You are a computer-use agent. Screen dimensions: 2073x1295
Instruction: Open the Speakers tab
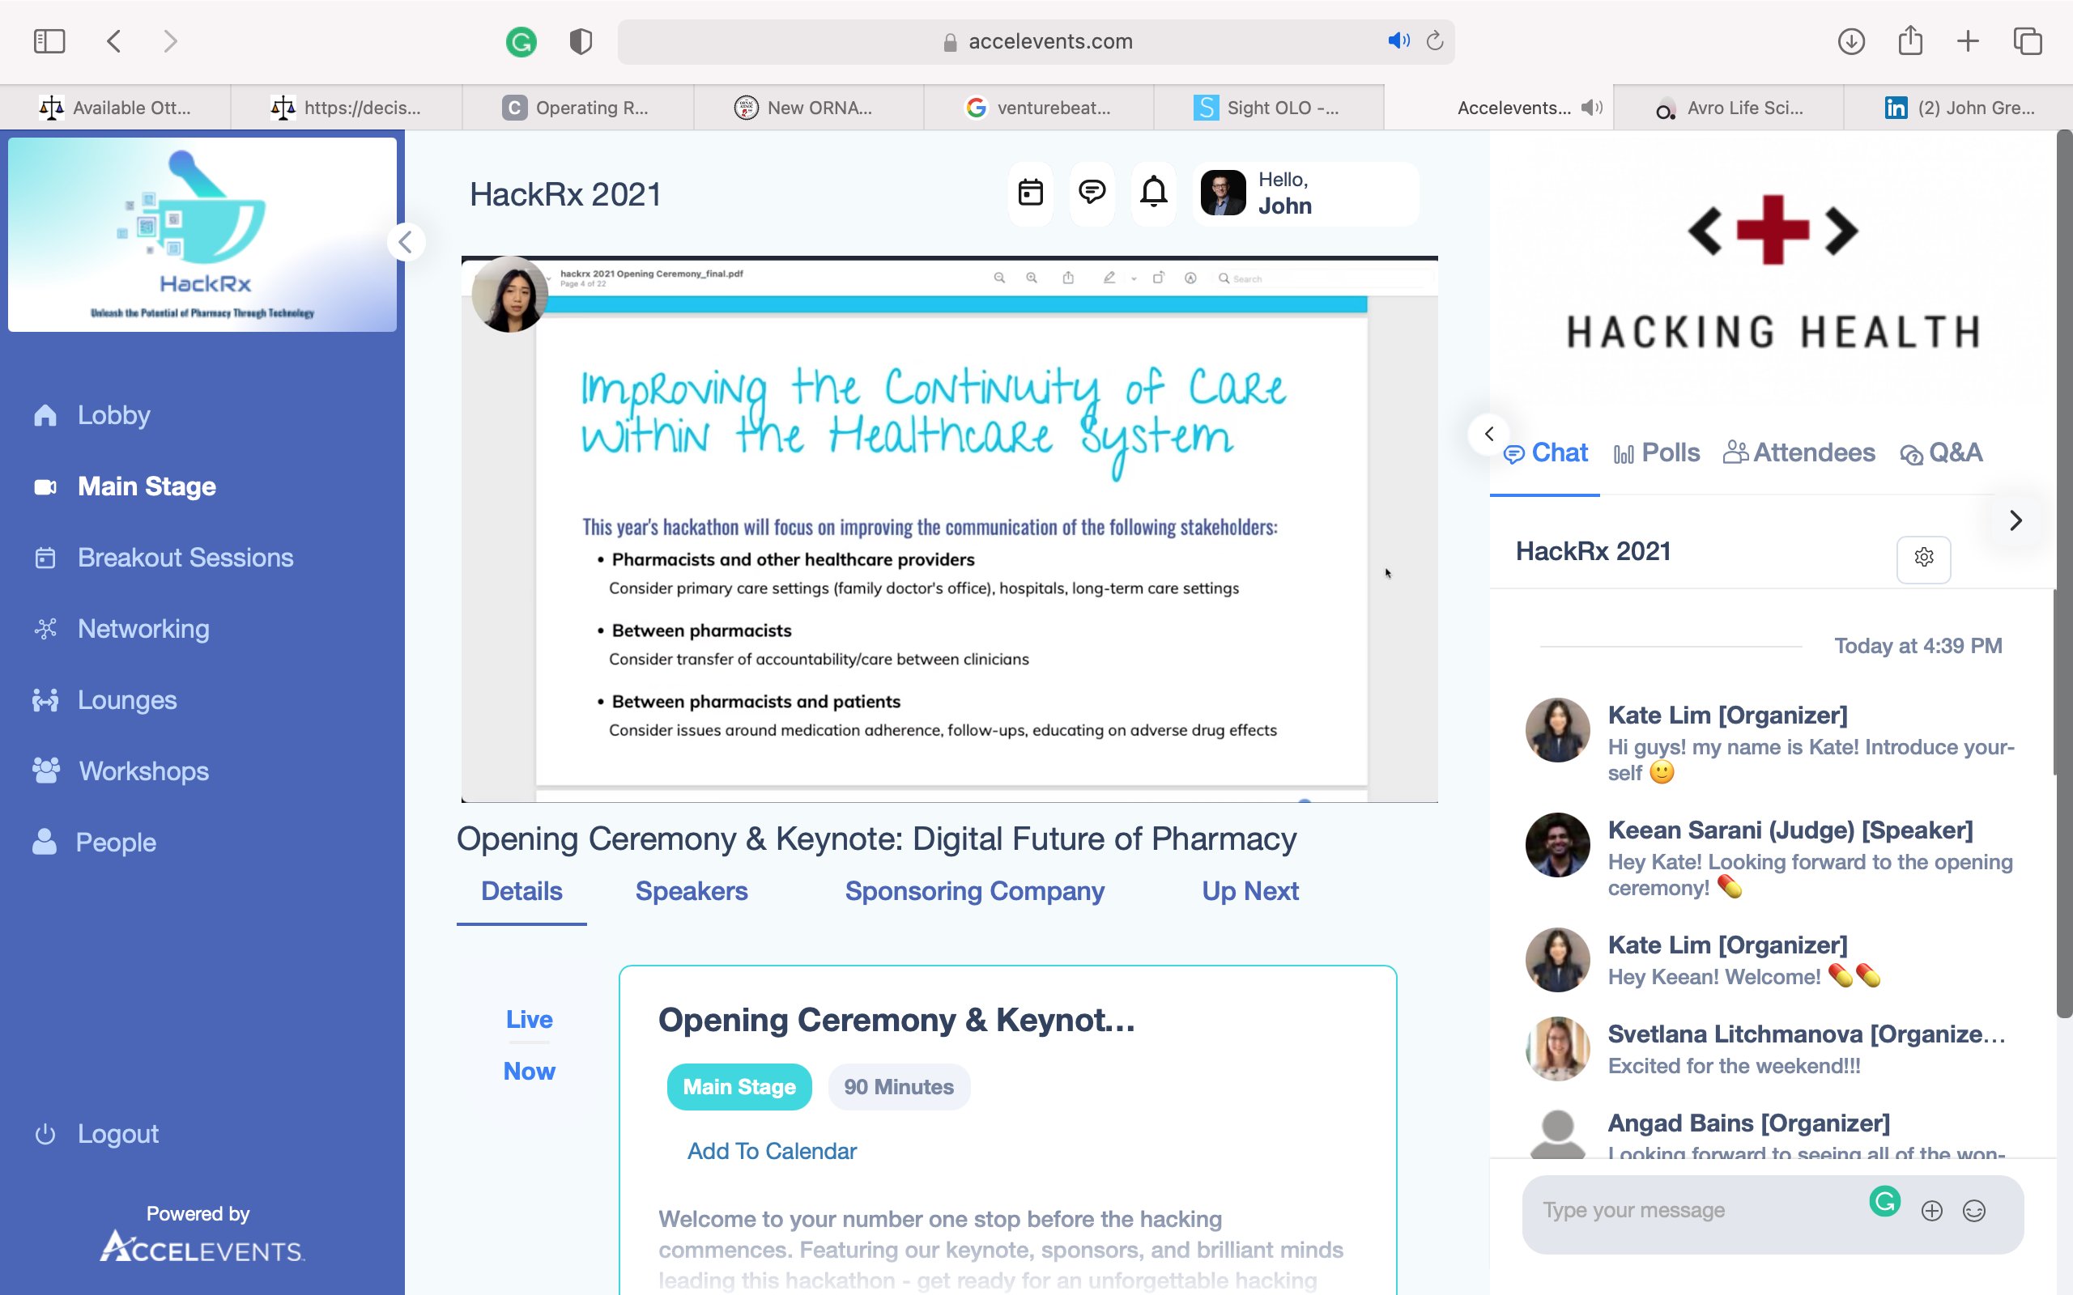pyautogui.click(x=692, y=892)
